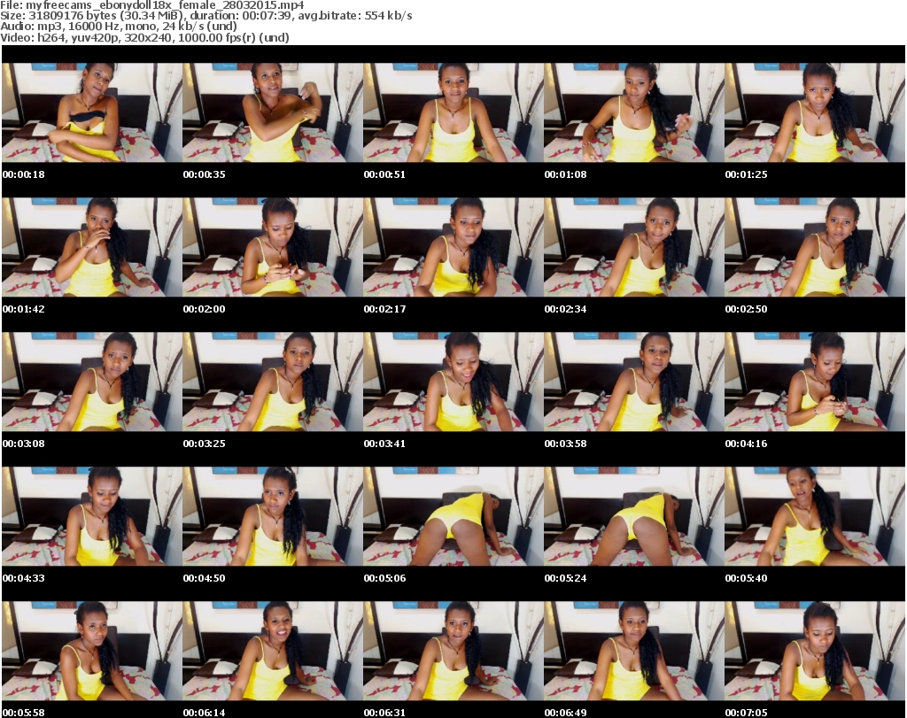Select the frame timestamped 00:02:17

click(453, 247)
